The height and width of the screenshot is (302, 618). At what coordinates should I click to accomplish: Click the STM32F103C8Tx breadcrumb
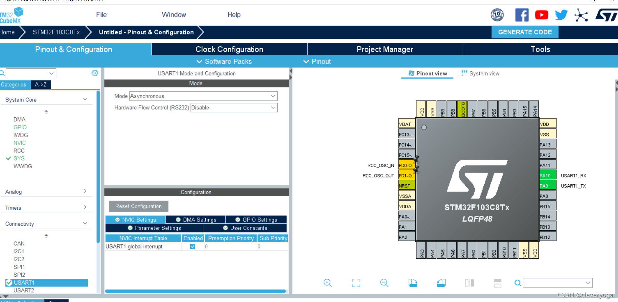[56, 32]
